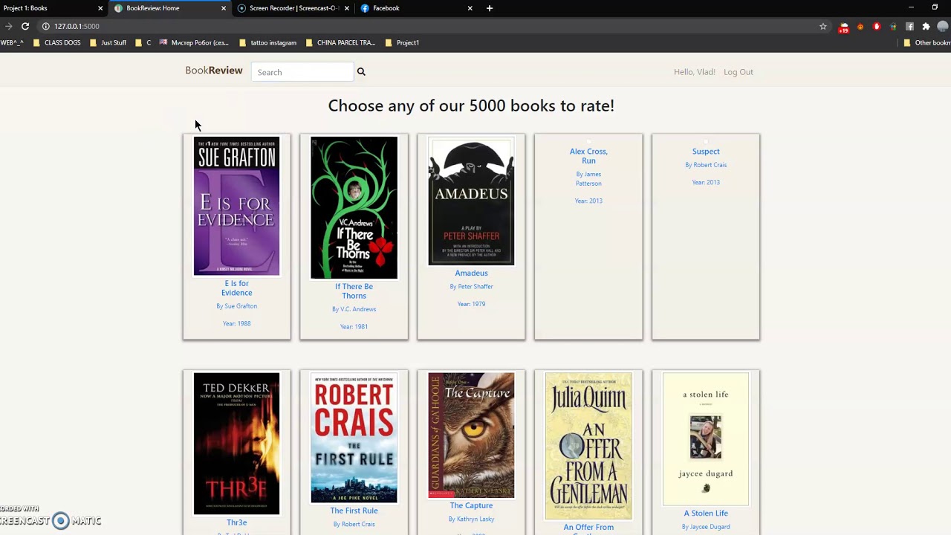Screen dimensions: 951x535
Task: Click the Year: 1981 text
Action: point(354,327)
